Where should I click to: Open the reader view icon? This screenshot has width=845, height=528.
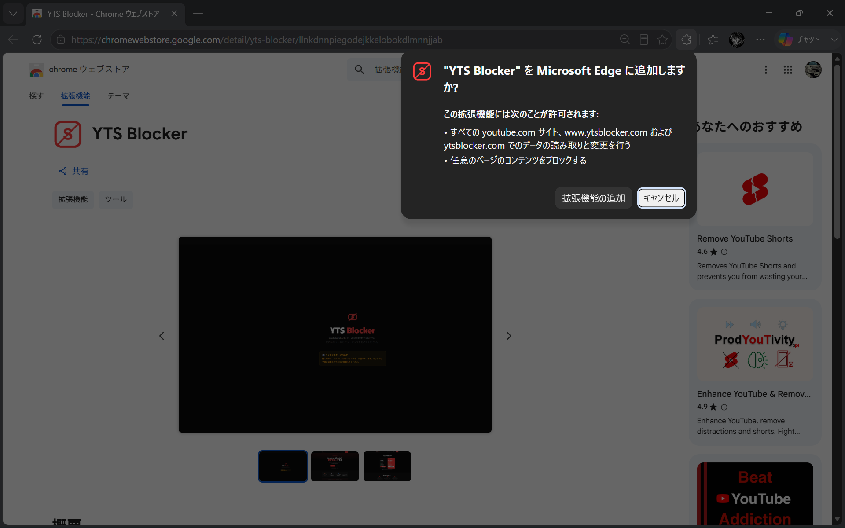644,40
